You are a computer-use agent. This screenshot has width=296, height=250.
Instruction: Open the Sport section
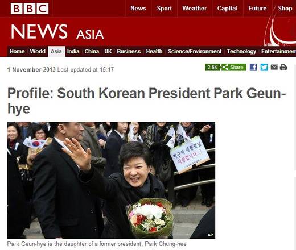[x=165, y=9]
